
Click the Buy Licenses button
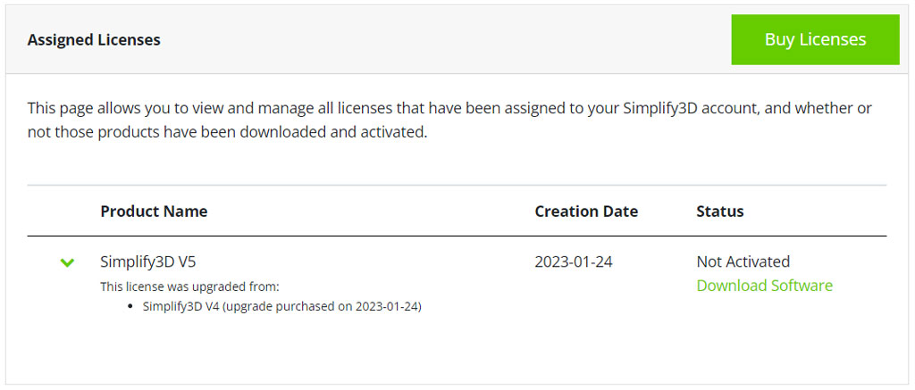(815, 39)
